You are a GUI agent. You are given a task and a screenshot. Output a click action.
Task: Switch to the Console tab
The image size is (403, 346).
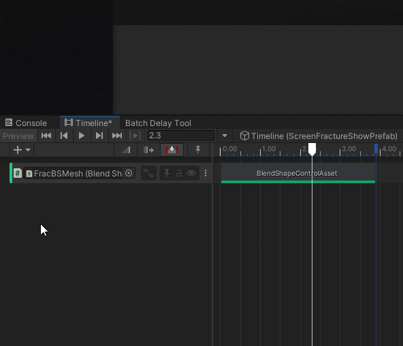coord(27,123)
